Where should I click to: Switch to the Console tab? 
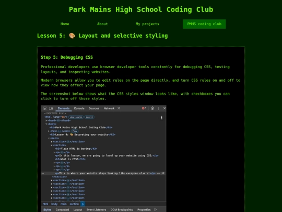tap(79, 108)
